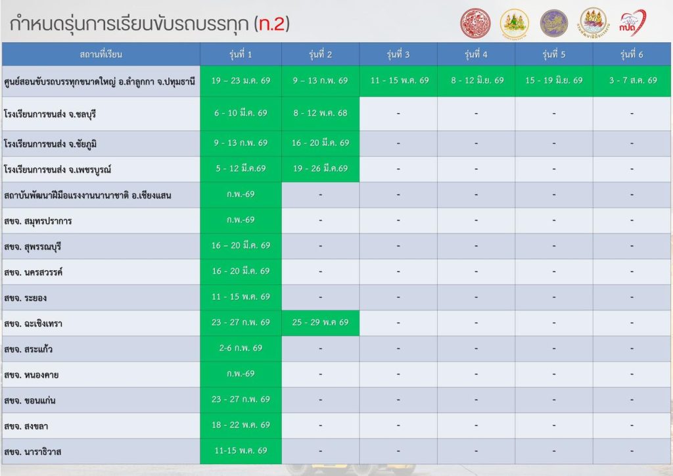This screenshot has width=673, height=476.
Task: Click the red circular emblem logo
Action: pos(475,23)
